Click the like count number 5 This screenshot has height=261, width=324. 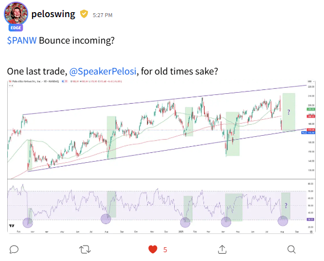coord(165,249)
